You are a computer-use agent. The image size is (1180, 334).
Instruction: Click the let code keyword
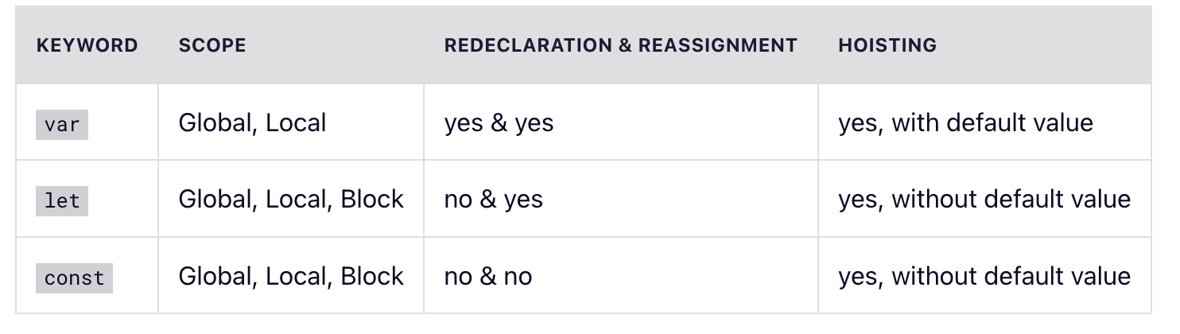[62, 200]
